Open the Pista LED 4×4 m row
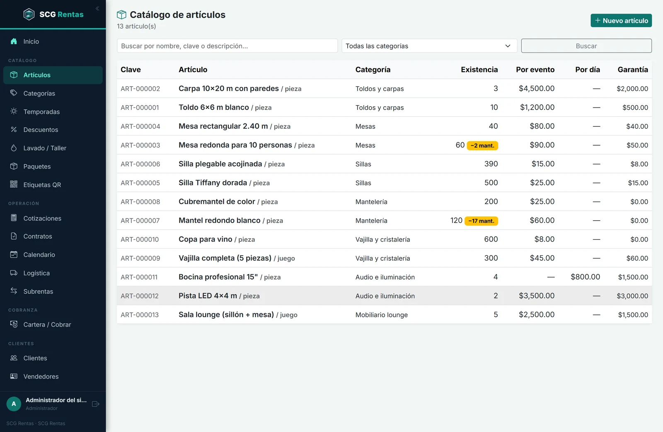 click(384, 296)
